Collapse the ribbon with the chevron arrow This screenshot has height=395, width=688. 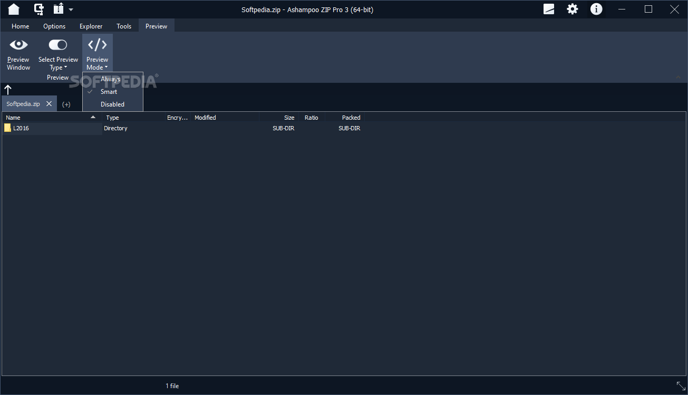679,77
